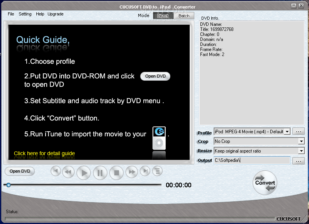This screenshot has height=224, width=309.
Task: Click the '1.Choose profile' guide step
Action: tap(50, 61)
